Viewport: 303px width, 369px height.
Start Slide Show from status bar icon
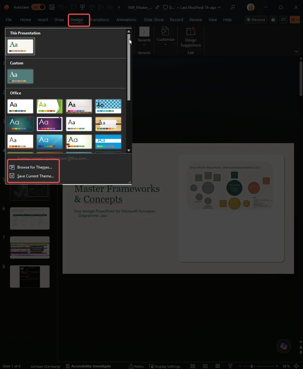[x=230, y=366]
